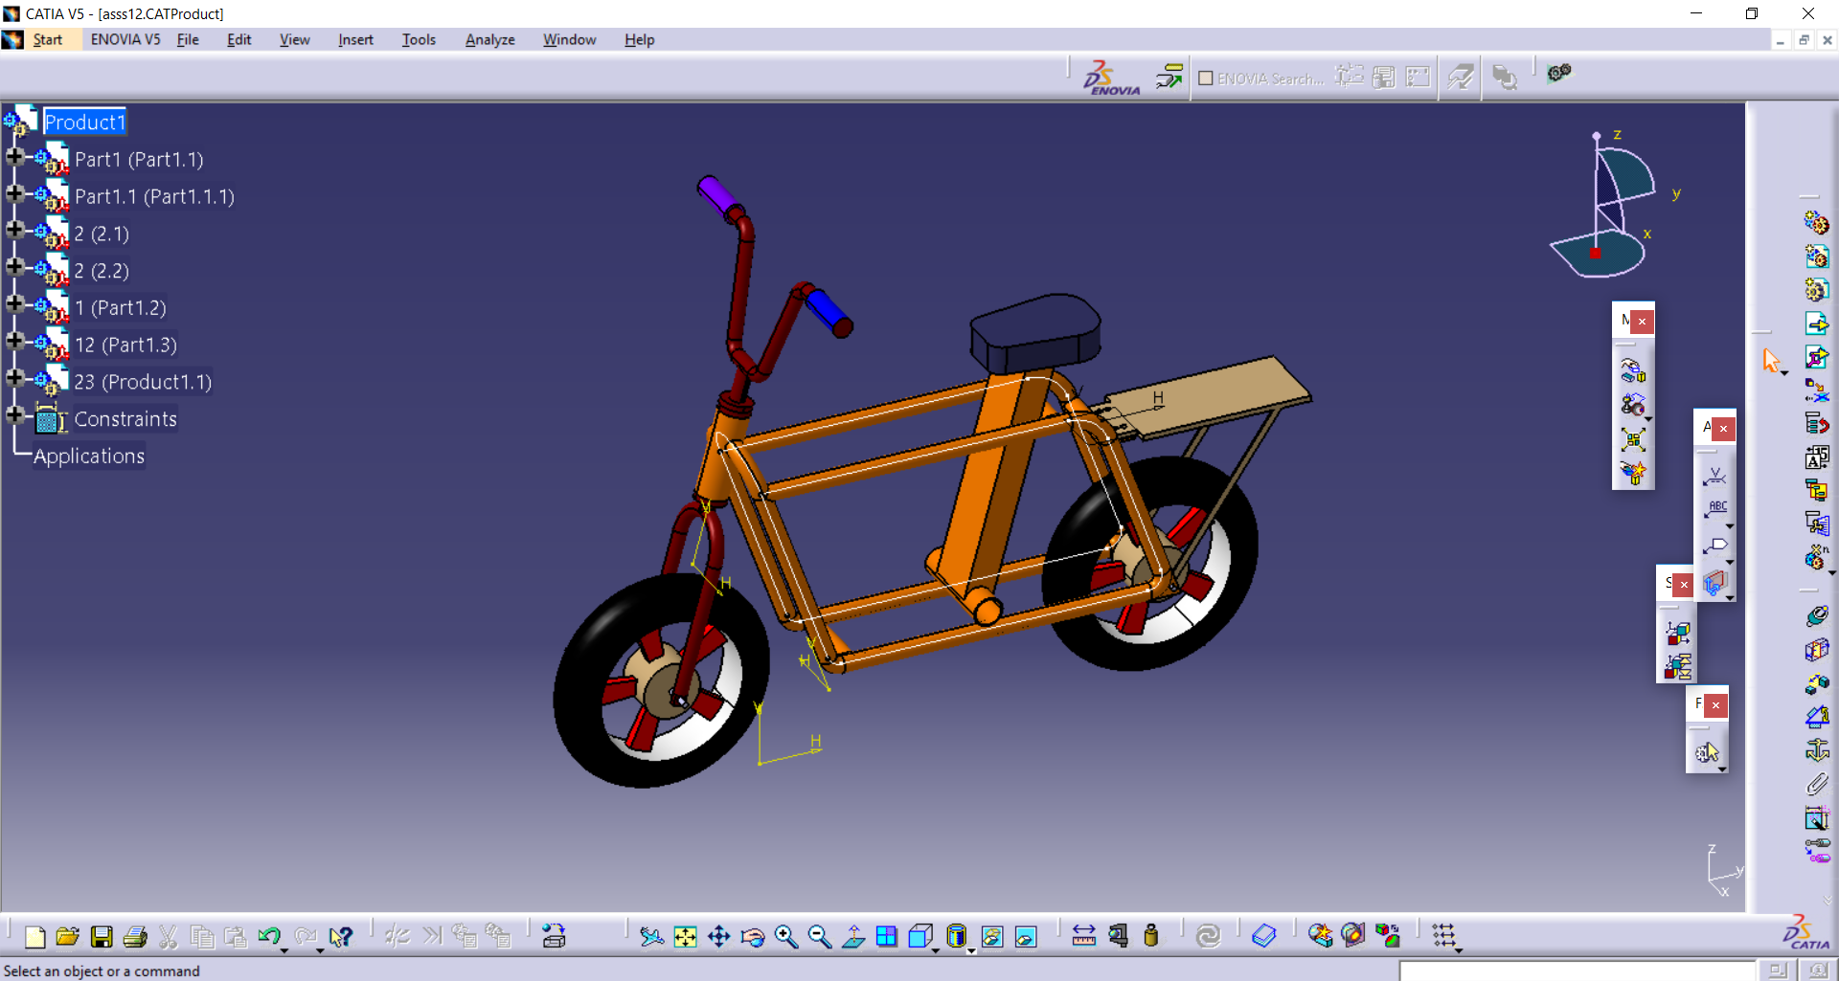Viewport: 1839px width, 981px height.
Task: Click the New document icon
Action: point(34,936)
